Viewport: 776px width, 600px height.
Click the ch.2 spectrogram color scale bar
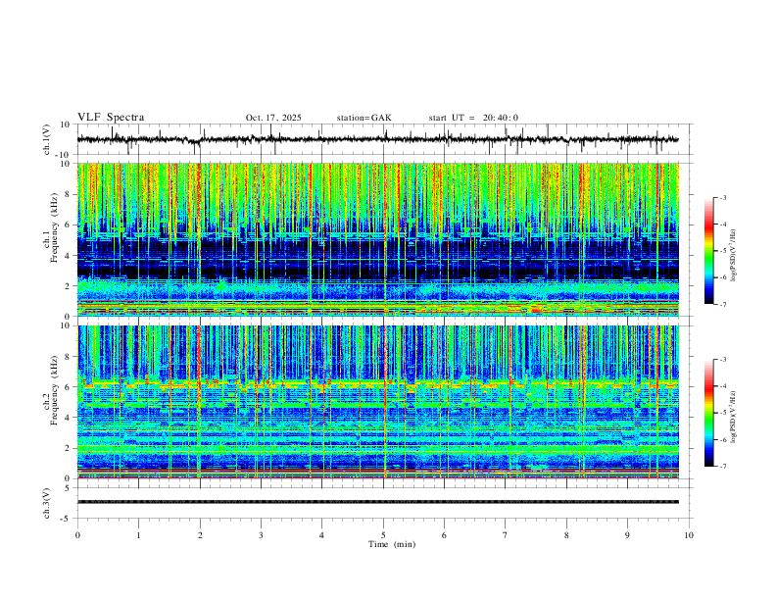click(709, 413)
